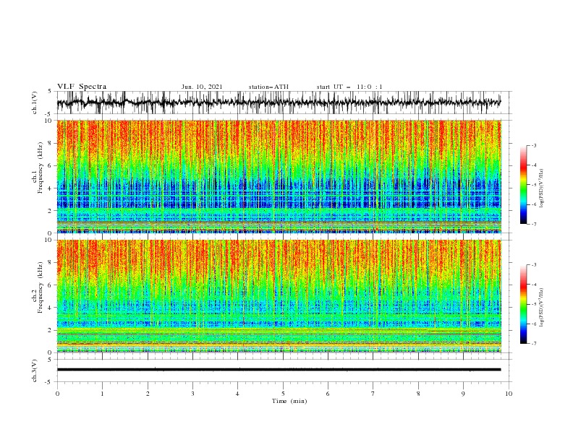Click the time axis tick label "5"
Screen dimensions: 573x442
click(x=283, y=394)
